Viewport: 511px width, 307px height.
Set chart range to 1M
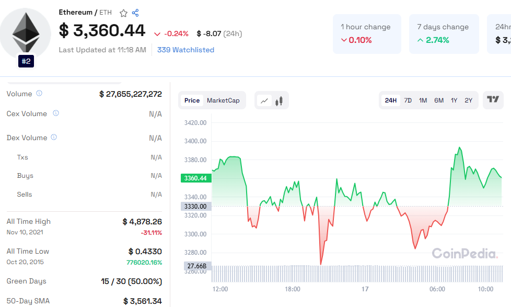pyautogui.click(x=423, y=100)
